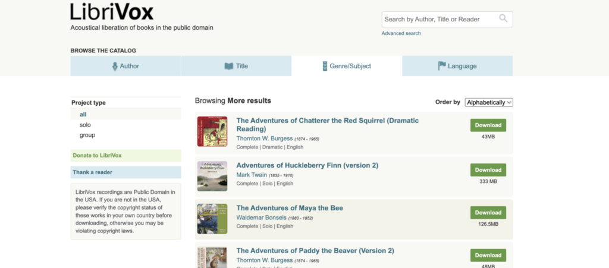609x268 pixels.
Task: Download the Chatterer the Red Squirrel 43MB audiobook
Action: point(488,125)
